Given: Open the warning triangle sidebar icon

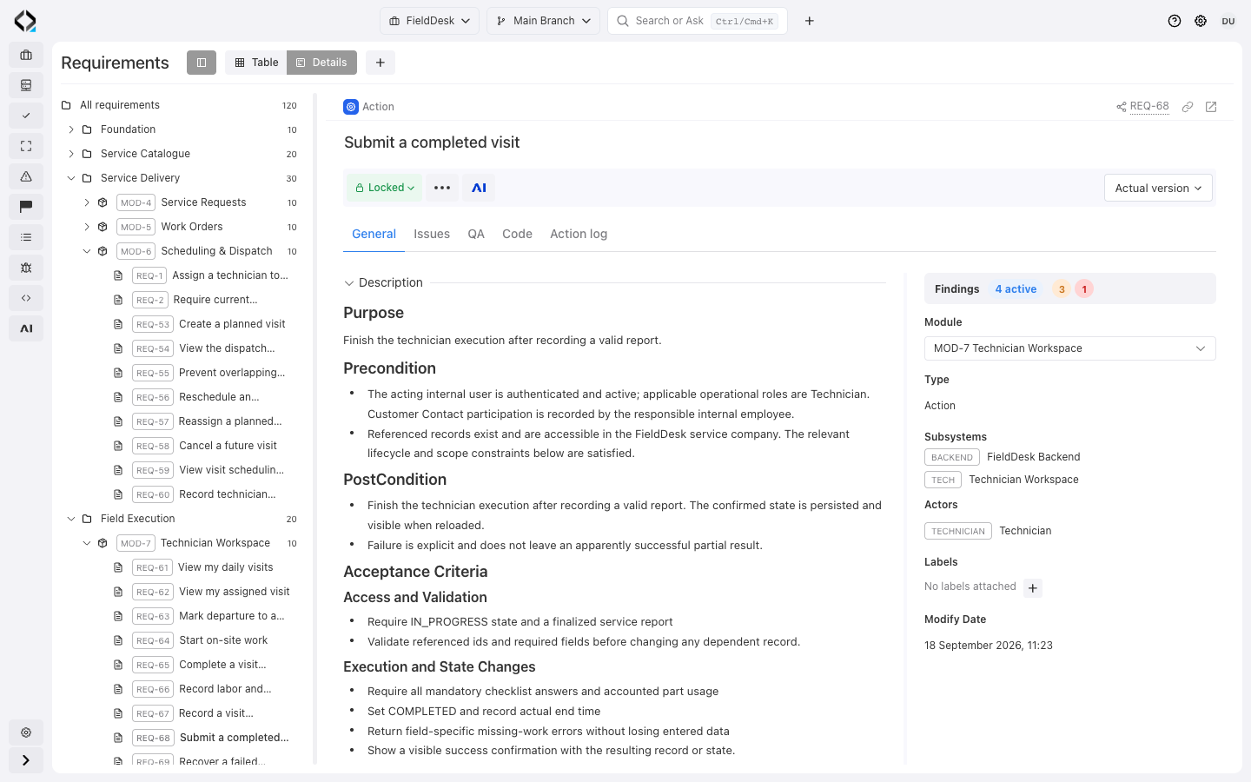Looking at the screenshot, I should (x=26, y=176).
